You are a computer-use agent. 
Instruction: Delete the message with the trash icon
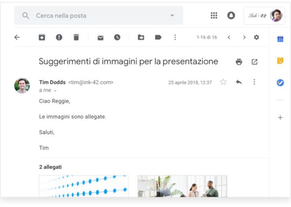pos(76,37)
